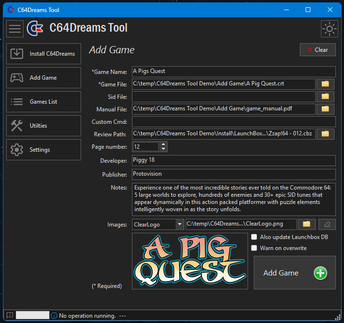Enable Warn on overwrite checkbox
Viewport: 344px width, 323px height.
(x=254, y=248)
